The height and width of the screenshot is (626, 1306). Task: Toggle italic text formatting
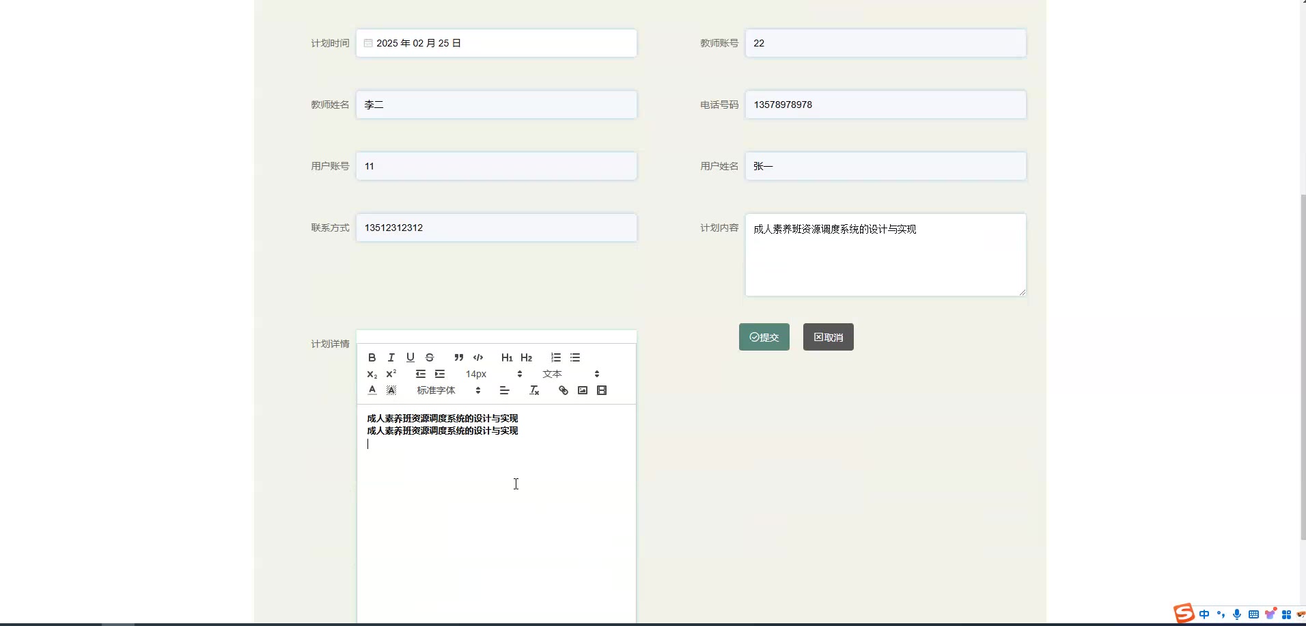coord(391,357)
